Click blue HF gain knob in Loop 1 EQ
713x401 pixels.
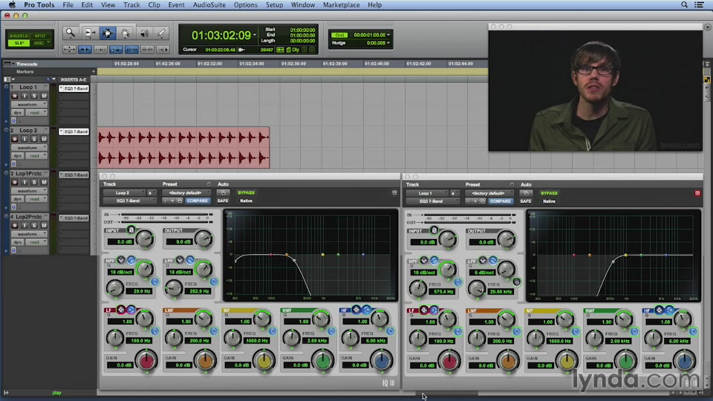click(684, 362)
